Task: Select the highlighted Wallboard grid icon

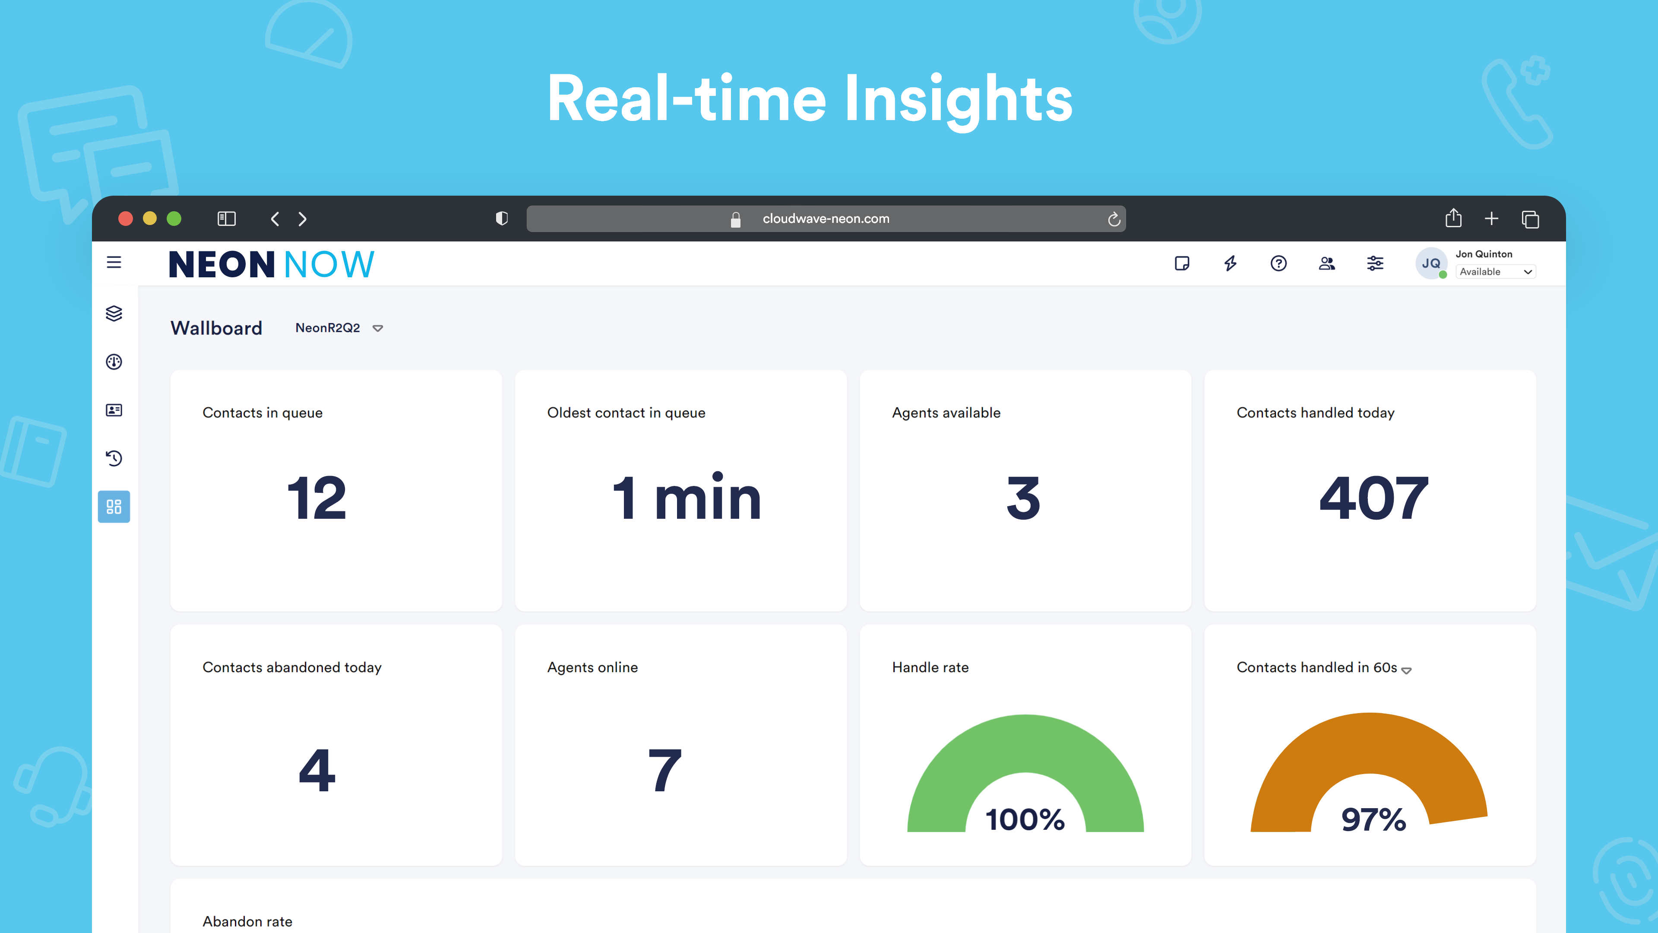Action: tap(113, 508)
